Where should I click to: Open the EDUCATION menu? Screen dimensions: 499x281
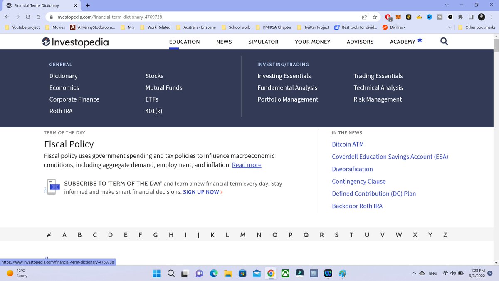tap(185, 42)
